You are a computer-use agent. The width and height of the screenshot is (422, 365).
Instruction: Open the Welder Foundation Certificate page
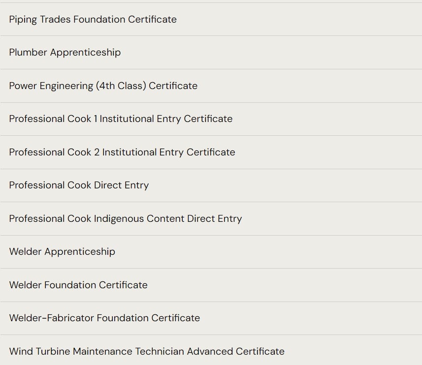pos(78,285)
